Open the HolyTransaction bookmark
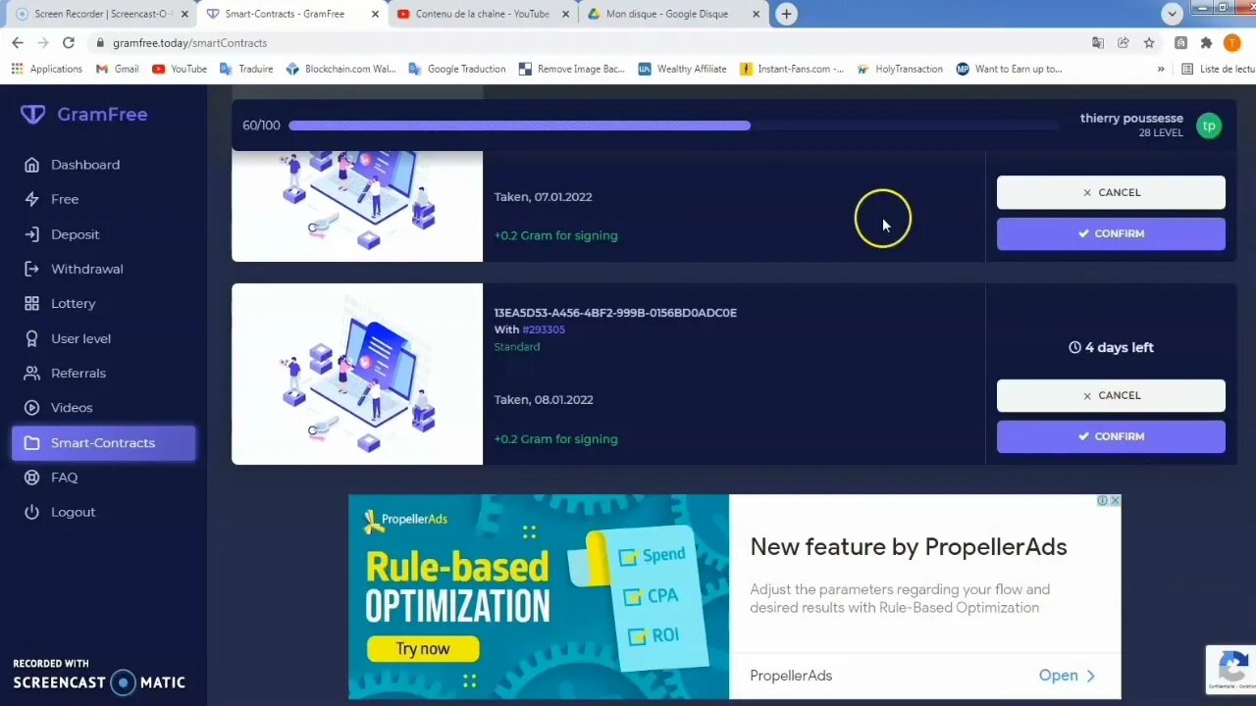Image resolution: width=1256 pixels, height=706 pixels. [x=900, y=69]
